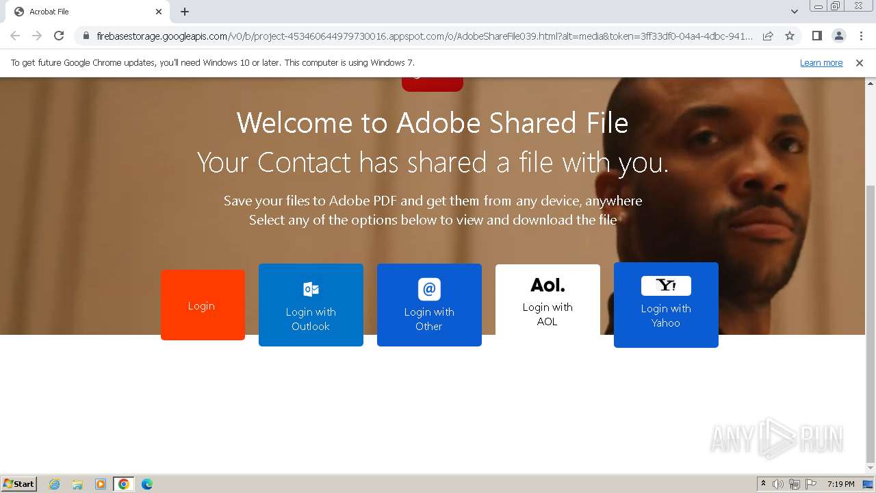Image resolution: width=876 pixels, height=493 pixels.
Task: Show hidden system tray icons
Action: pyautogui.click(x=763, y=484)
